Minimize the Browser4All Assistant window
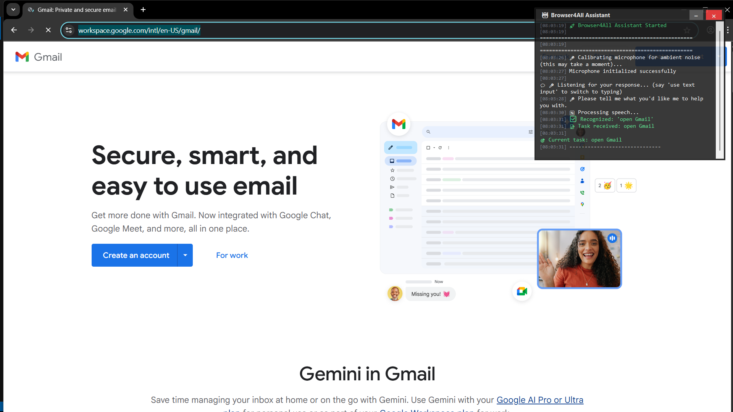Image resolution: width=733 pixels, height=412 pixels. (x=696, y=16)
